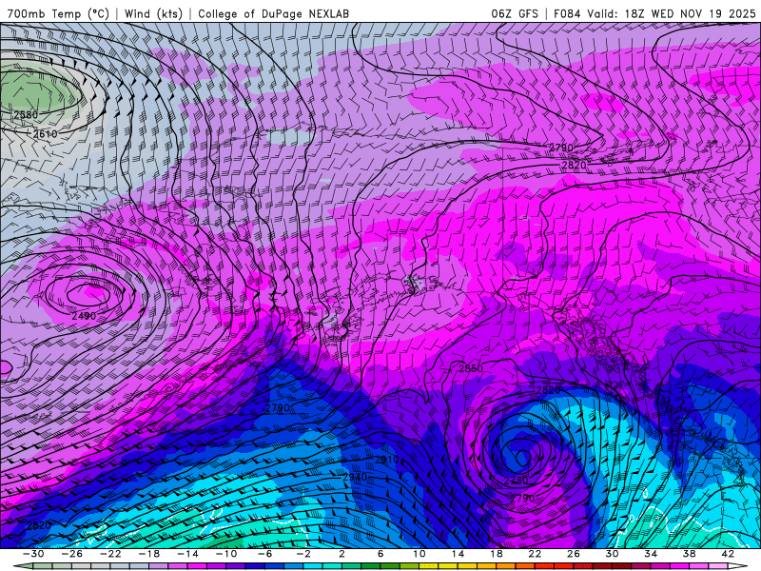Click the 2 colorbar scale label
The image size is (761, 571).
341,554
